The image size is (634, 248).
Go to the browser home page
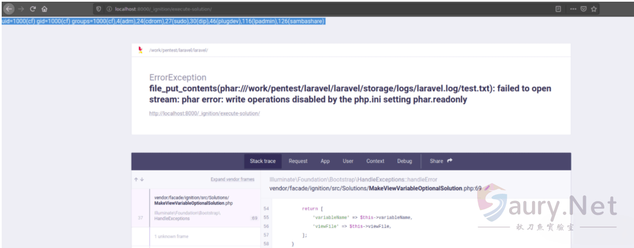(45, 9)
